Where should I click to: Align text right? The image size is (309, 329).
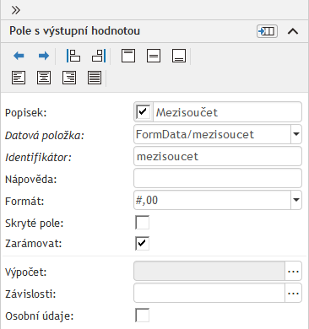pos(69,78)
